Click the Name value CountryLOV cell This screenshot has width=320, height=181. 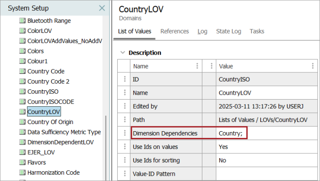[x=267, y=93]
